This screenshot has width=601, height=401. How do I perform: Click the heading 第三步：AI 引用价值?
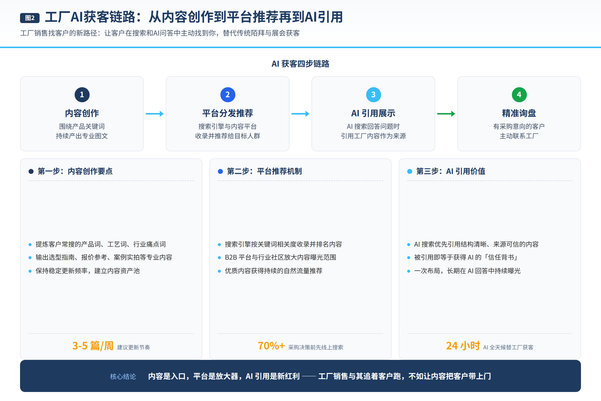point(451,171)
